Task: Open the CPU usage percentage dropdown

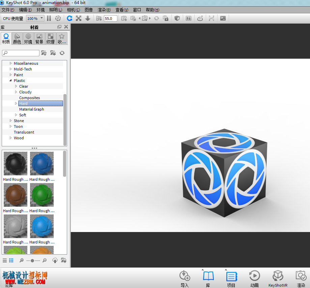Action: click(35, 19)
